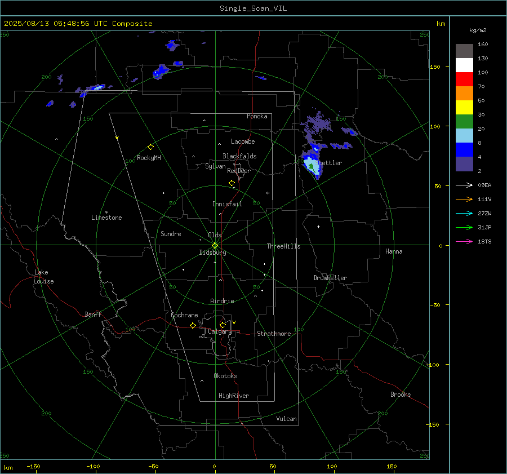Click the HighRiver label
507x474 pixels.
[x=234, y=396]
